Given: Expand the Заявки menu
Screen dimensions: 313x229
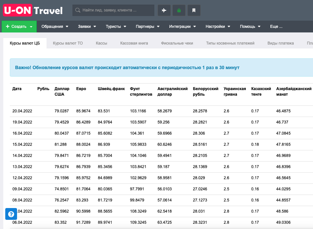Looking at the screenshot, I should click(x=87, y=27).
